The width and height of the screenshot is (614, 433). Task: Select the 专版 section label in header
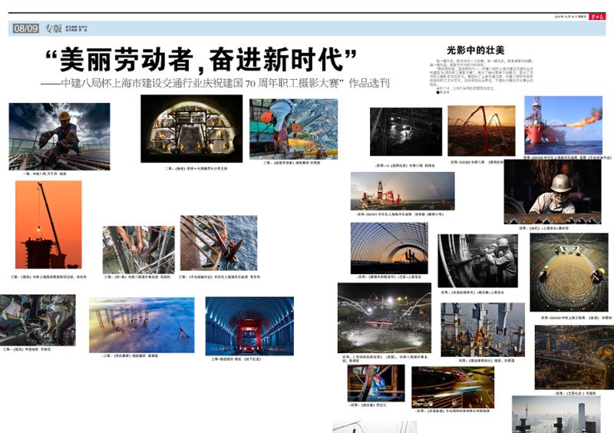(x=52, y=29)
